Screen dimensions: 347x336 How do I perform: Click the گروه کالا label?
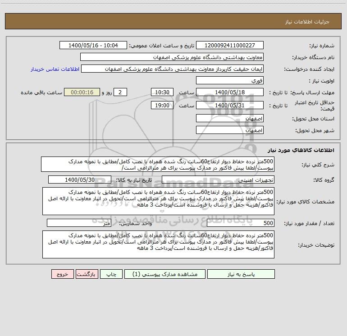coord(324,180)
